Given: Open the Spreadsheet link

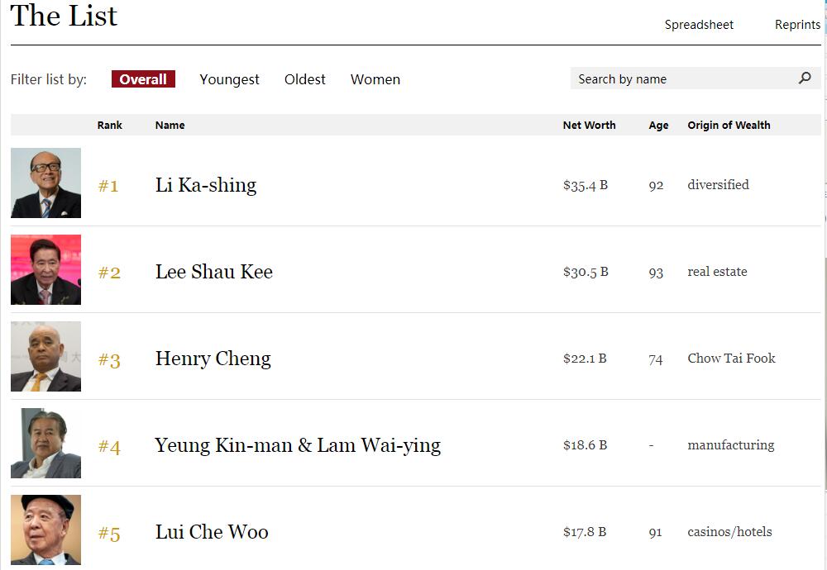Looking at the screenshot, I should pos(699,25).
